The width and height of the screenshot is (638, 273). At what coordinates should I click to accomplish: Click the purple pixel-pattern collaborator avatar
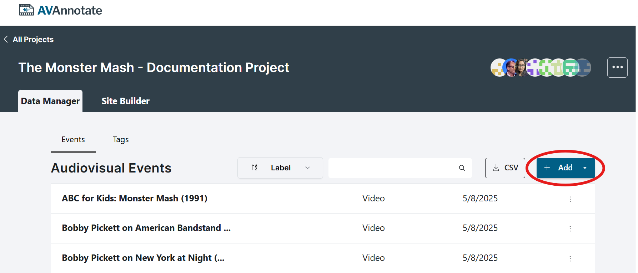coord(534,67)
